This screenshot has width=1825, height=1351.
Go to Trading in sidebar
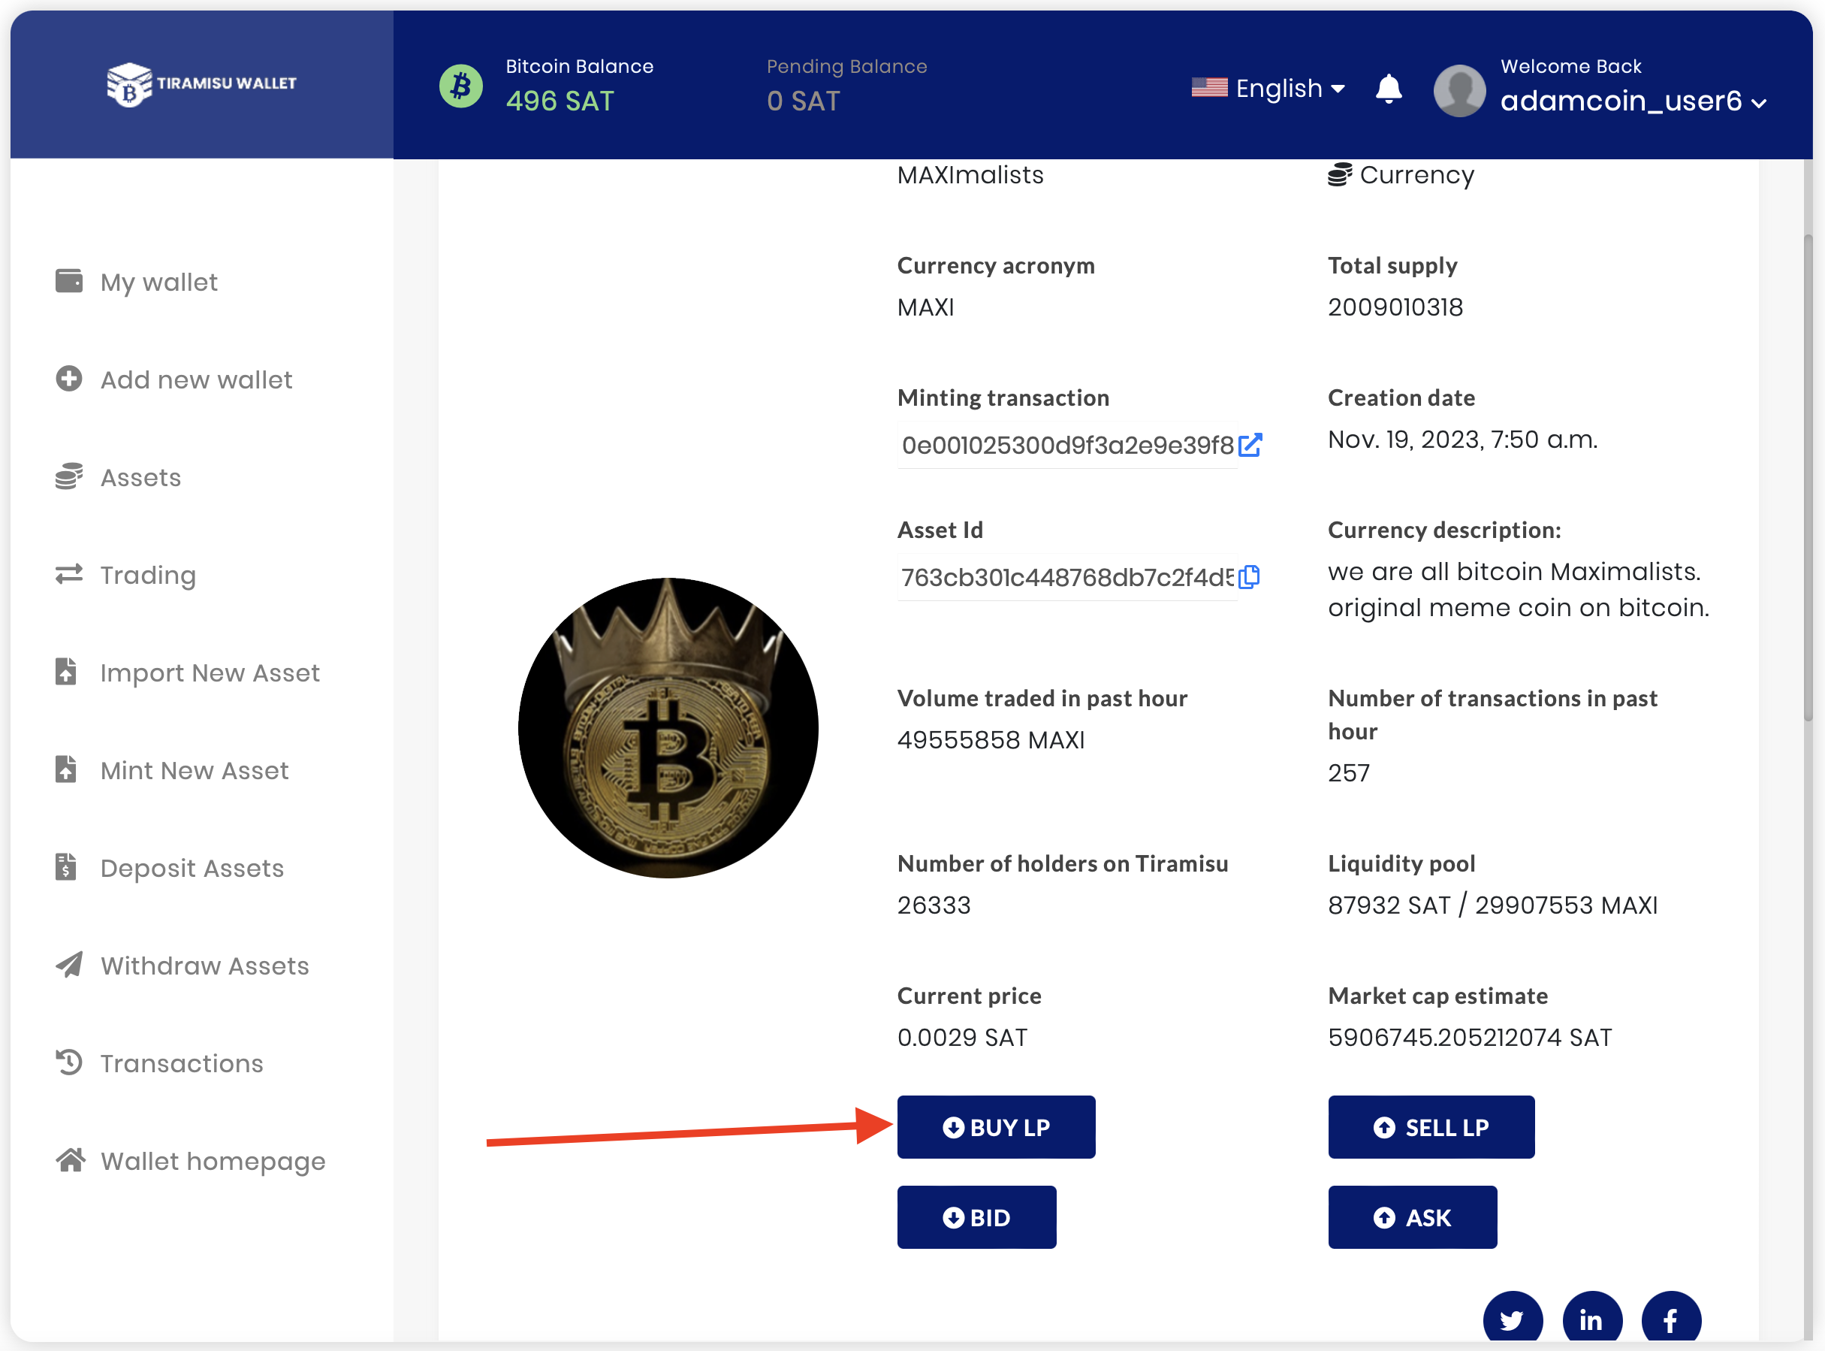point(148,575)
